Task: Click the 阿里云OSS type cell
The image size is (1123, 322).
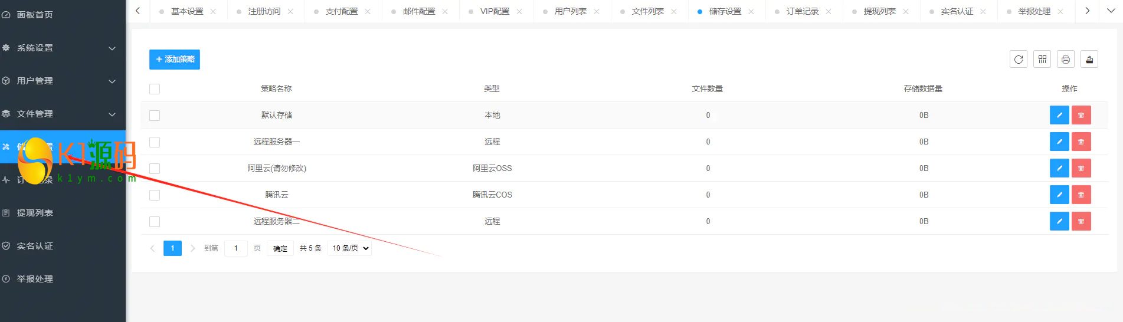Action: click(x=492, y=168)
